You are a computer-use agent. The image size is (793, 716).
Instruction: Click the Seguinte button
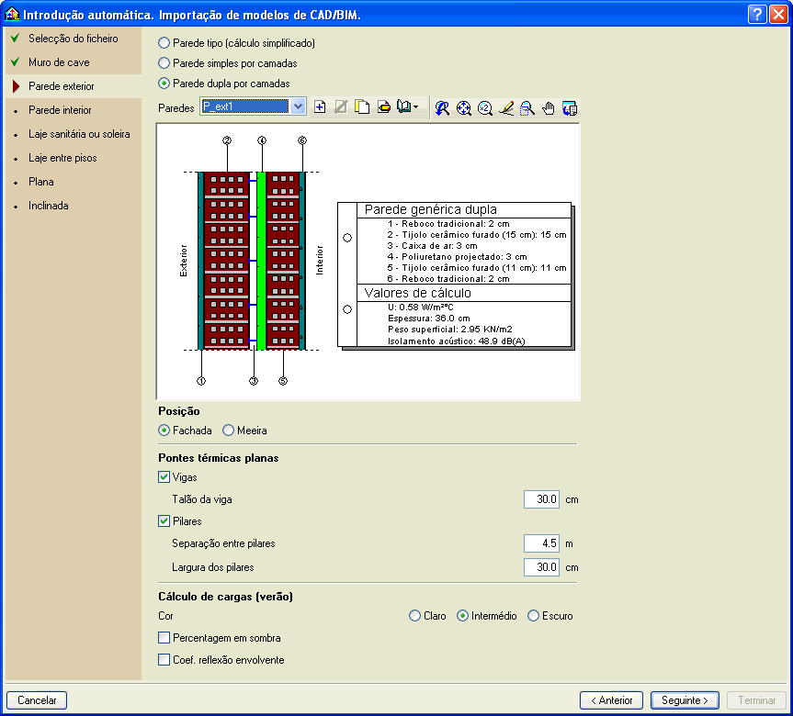685,700
